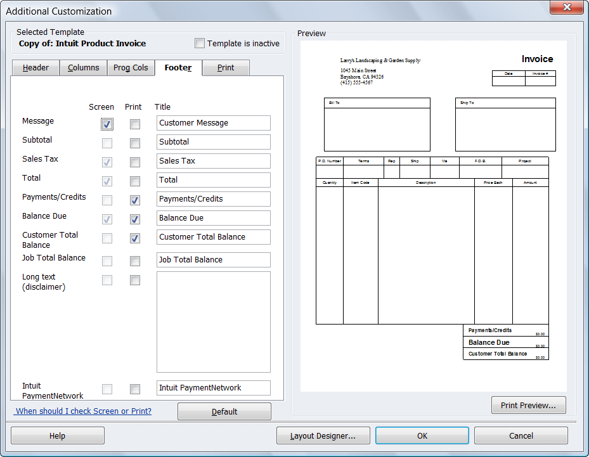Open the Columns tab
Image resolution: width=589 pixels, height=457 pixels.
point(83,68)
